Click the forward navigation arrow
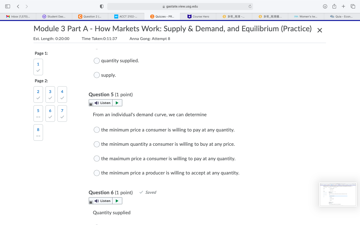This screenshot has height=225, width=360. point(27,6)
